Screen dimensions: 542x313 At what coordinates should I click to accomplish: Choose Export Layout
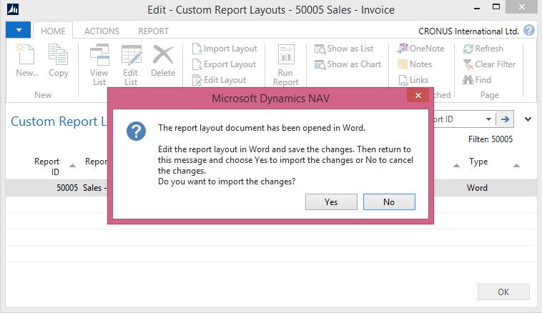point(224,64)
